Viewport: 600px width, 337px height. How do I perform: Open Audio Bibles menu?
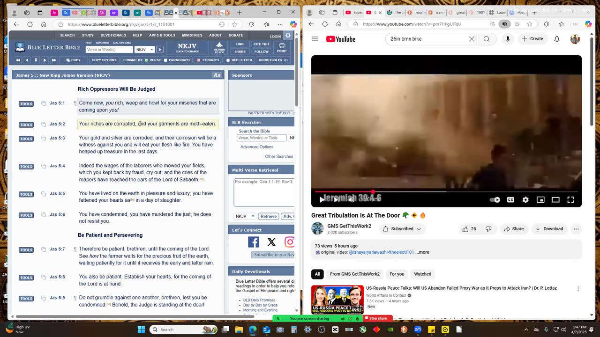pos(273,60)
